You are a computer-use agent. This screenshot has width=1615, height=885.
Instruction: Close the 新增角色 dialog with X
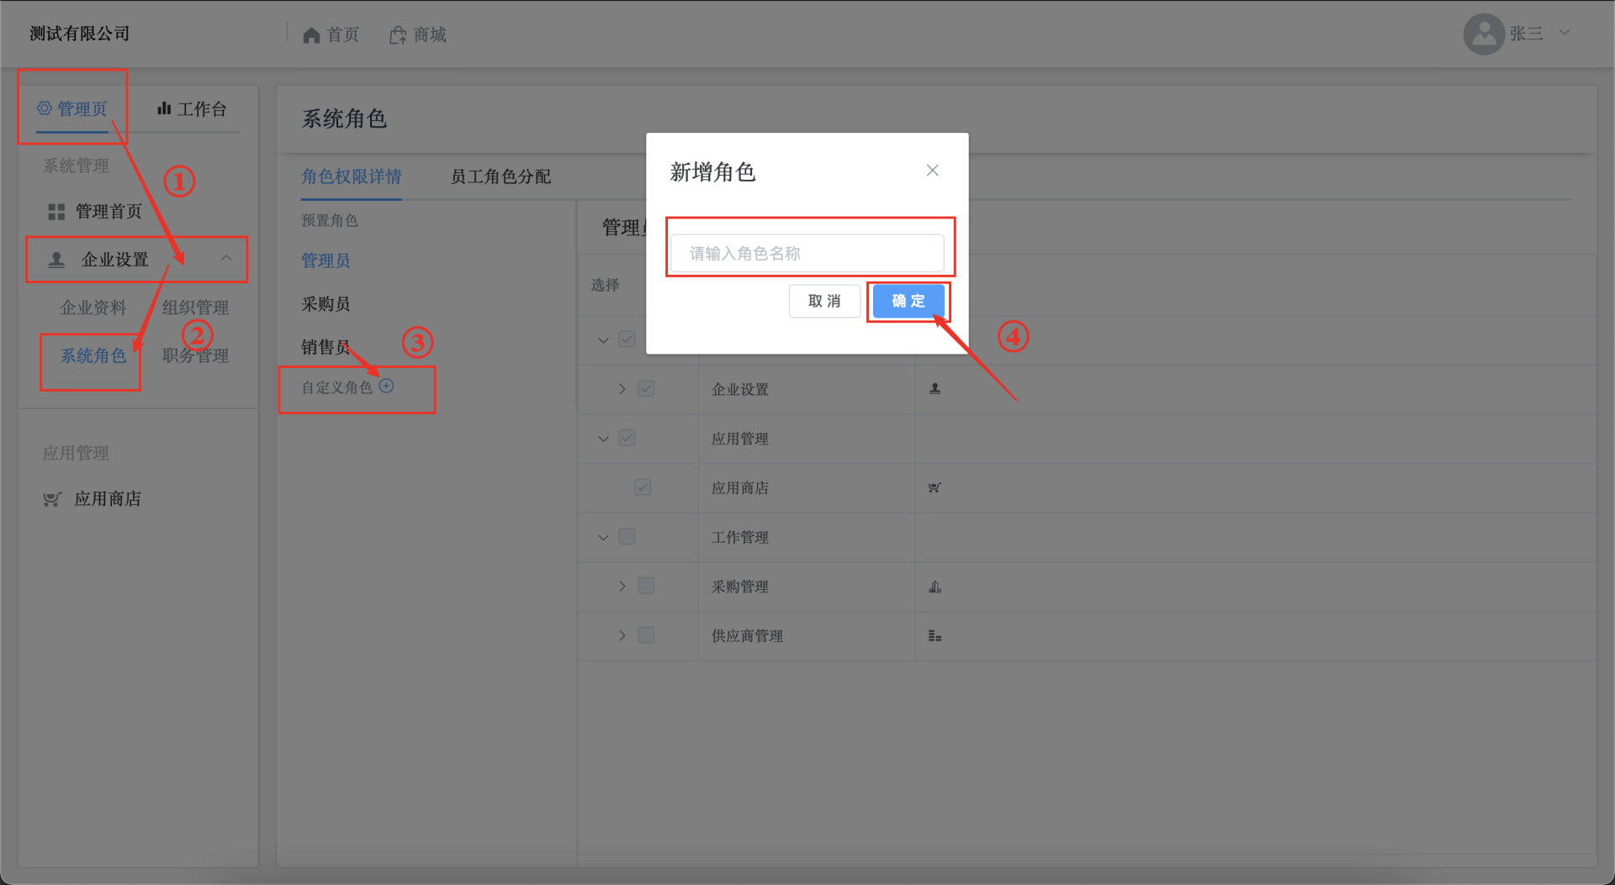click(932, 171)
